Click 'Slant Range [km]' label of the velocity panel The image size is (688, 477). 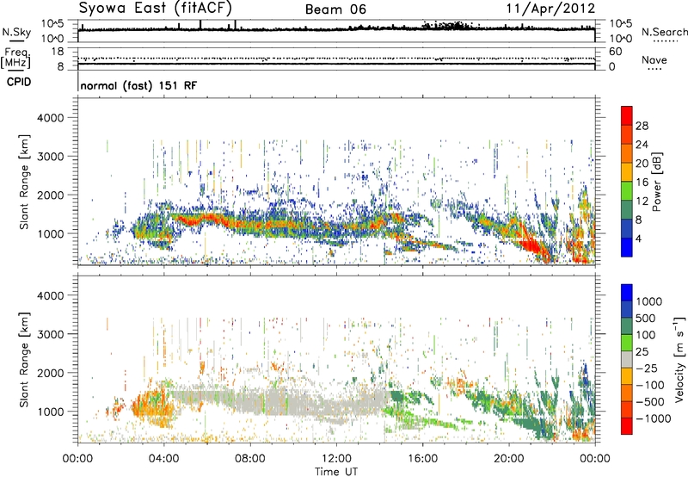click(x=24, y=360)
